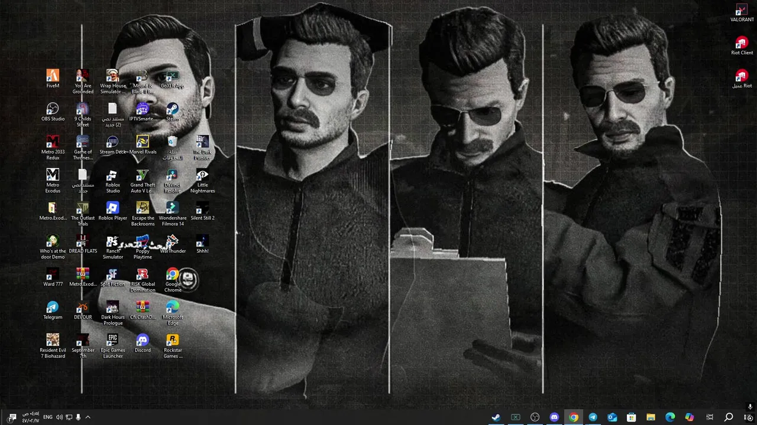Select the Cfx CrashD... archive icon
This screenshot has width=757, height=425.
(x=143, y=310)
